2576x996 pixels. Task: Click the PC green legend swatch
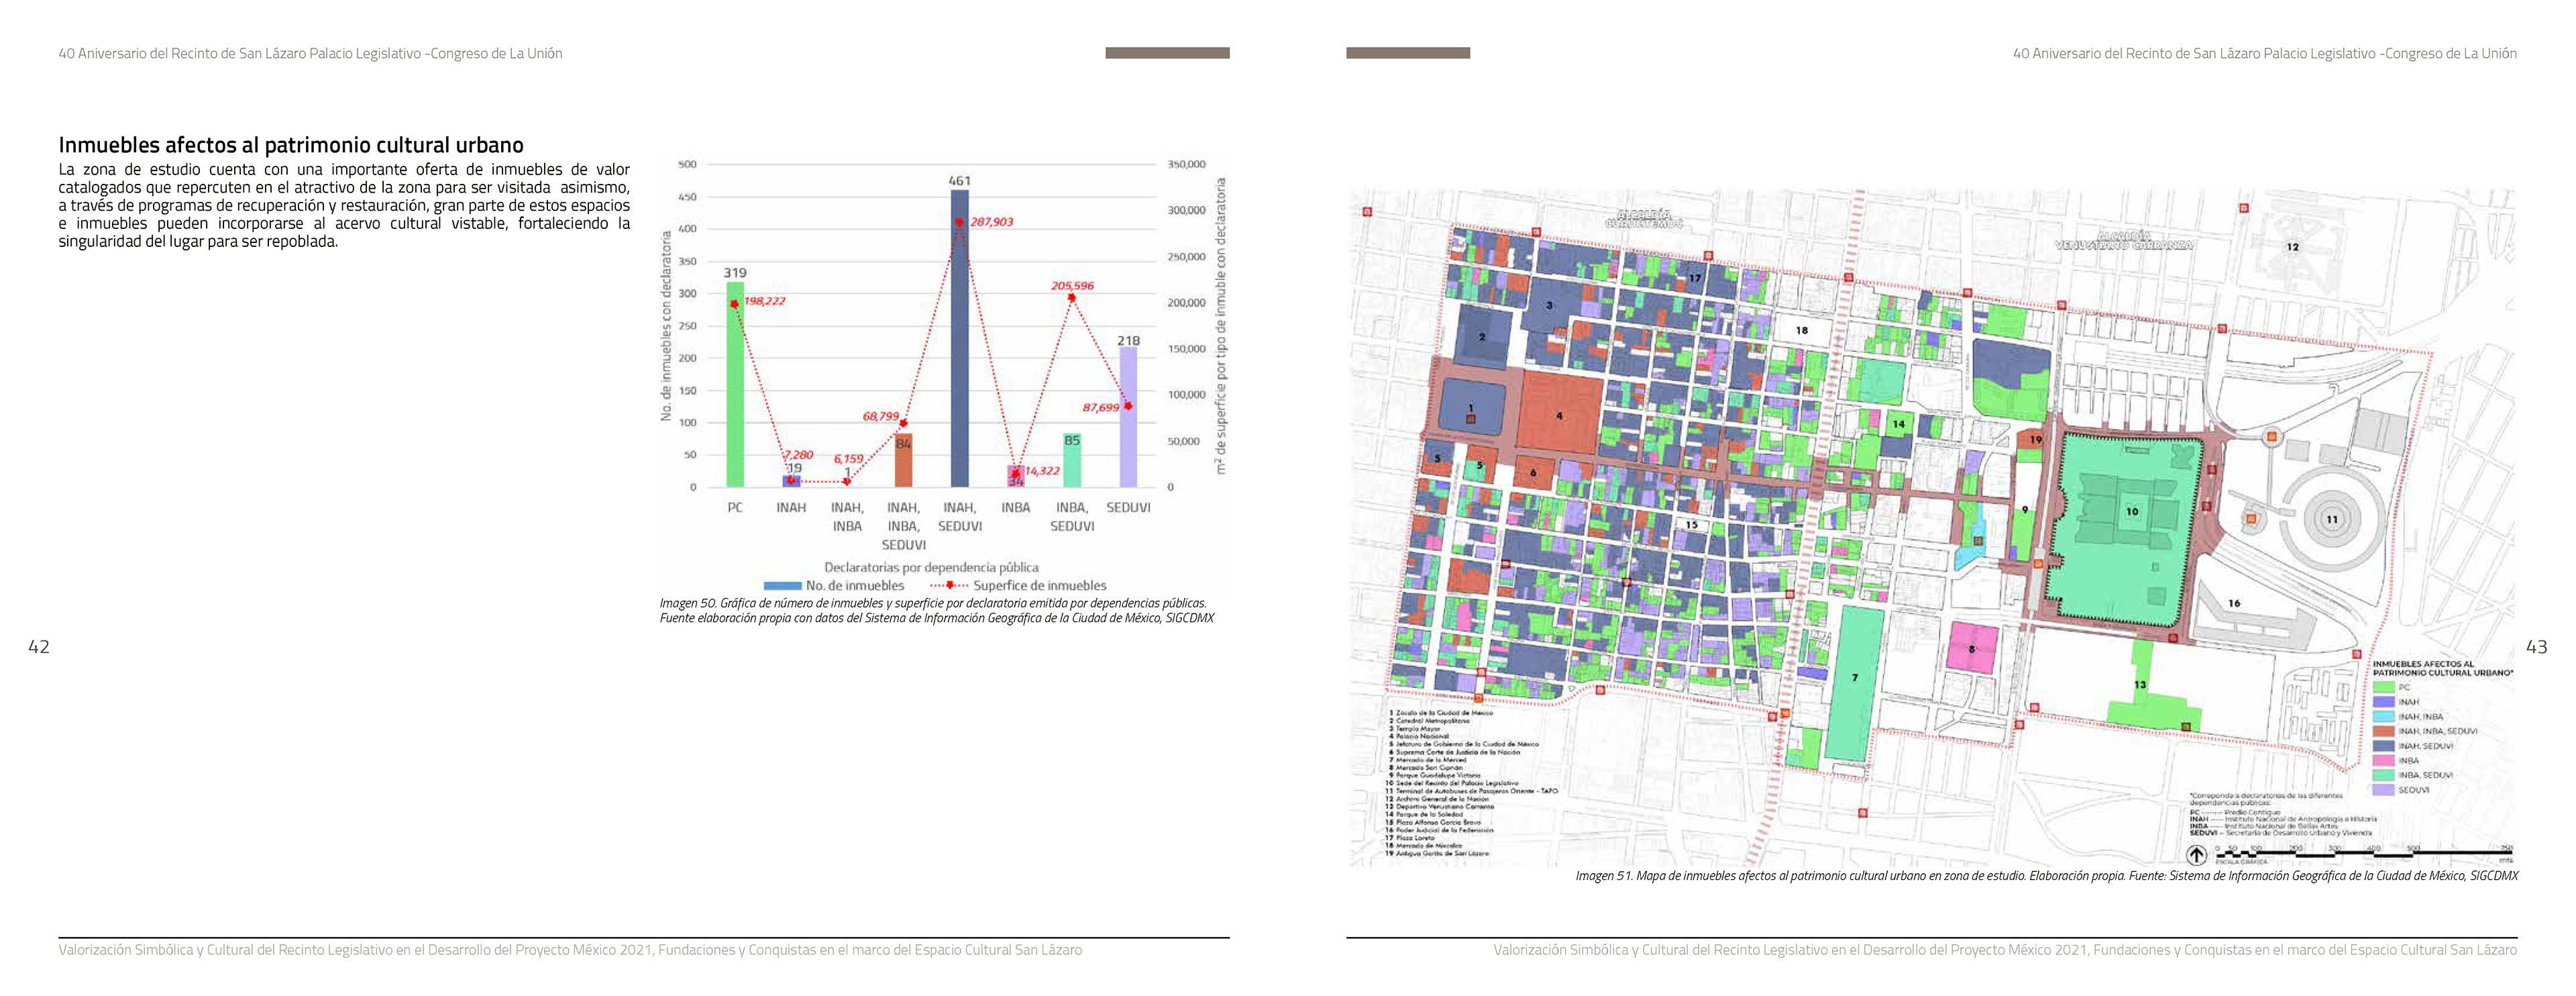tap(2384, 687)
